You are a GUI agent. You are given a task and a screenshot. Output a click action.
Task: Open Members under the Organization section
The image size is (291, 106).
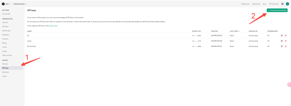pos(6,35)
